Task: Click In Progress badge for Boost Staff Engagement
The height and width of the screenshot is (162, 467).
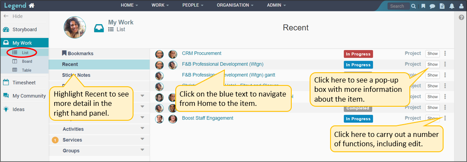Action: tap(358, 119)
